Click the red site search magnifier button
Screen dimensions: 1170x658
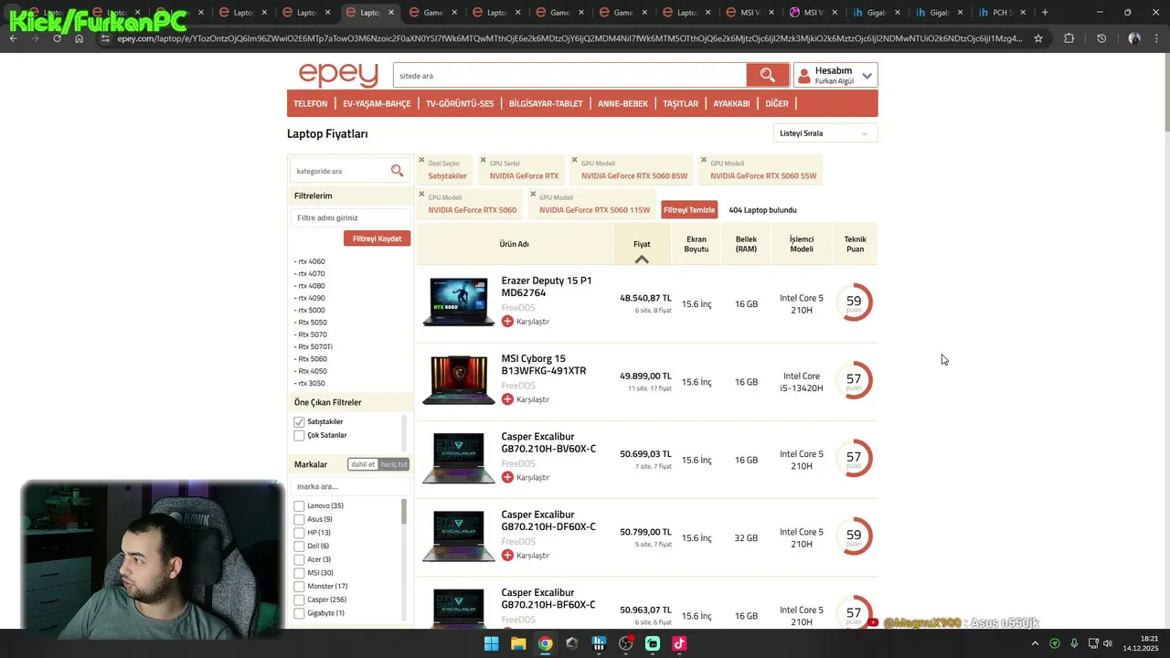pos(767,75)
